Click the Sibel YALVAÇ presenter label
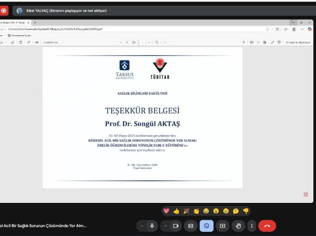 point(66,11)
